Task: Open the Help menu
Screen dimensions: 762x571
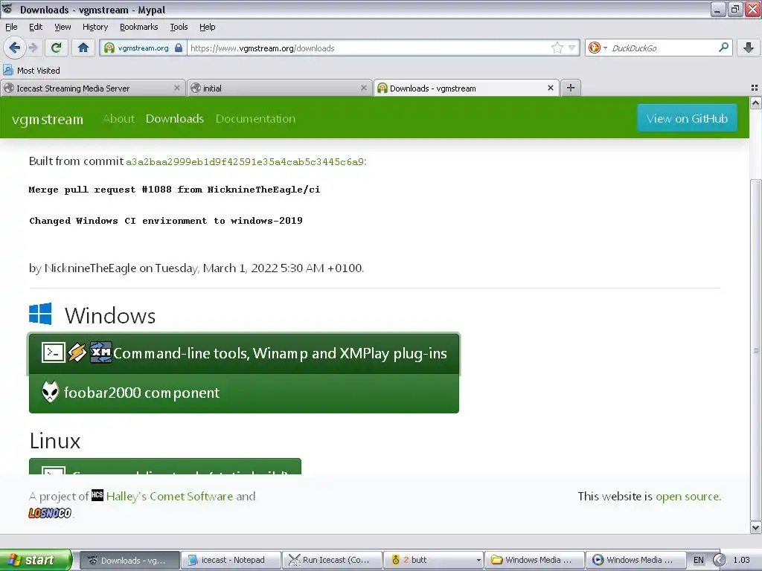Action: pyautogui.click(x=207, y=27)
